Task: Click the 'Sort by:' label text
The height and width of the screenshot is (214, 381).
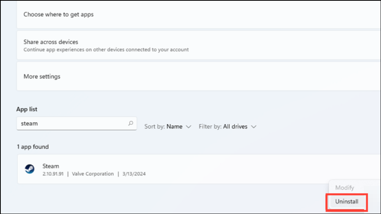Action: click(x=155, y=126)
